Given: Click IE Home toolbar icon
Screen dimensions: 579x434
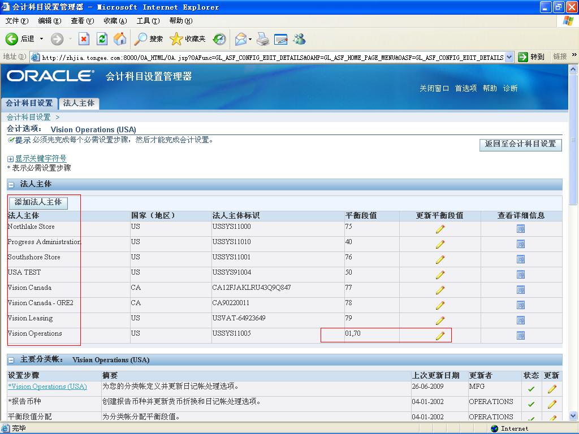Looking at the screenshot, I should [x=120, y=39].
